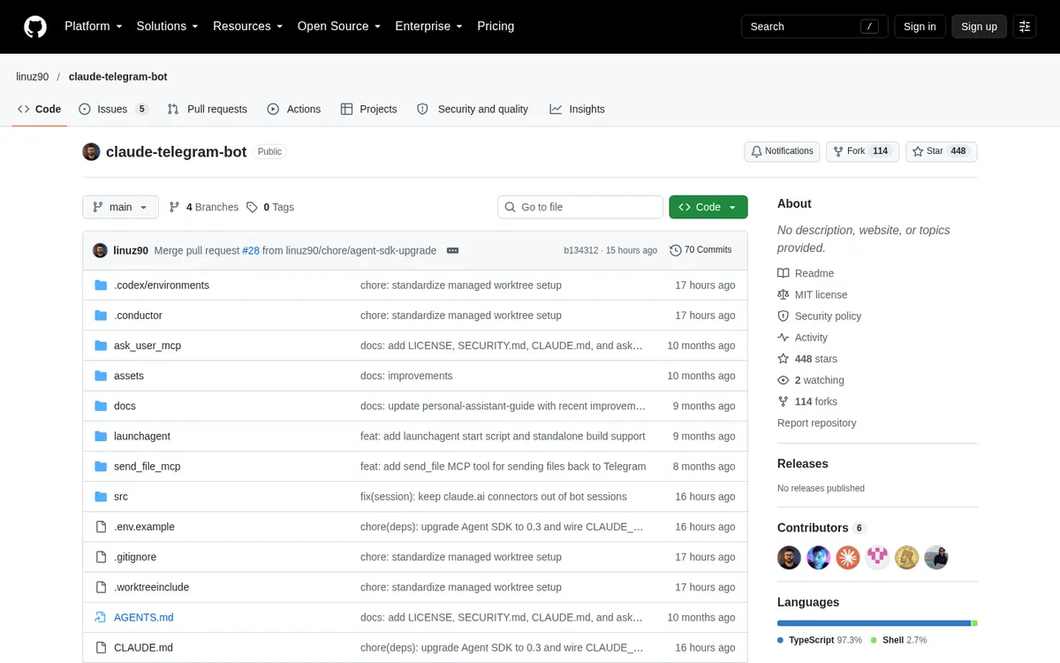Click the MIT license scale icon
The image size is (1060, 663).
click(x=783, y=294)
